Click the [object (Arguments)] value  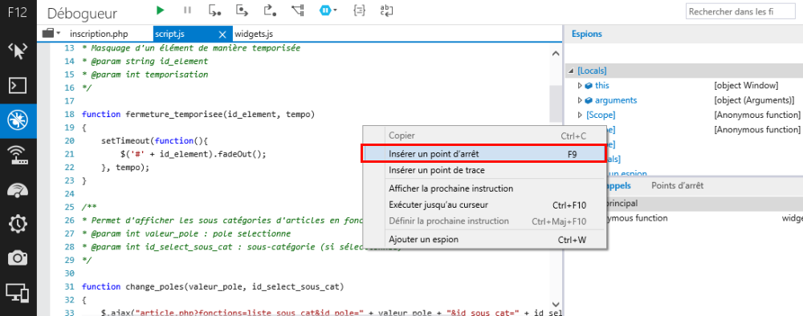point(754,100)
